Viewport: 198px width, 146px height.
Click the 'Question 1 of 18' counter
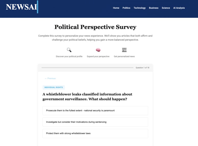pyautogui.click(x=143, y=68)
